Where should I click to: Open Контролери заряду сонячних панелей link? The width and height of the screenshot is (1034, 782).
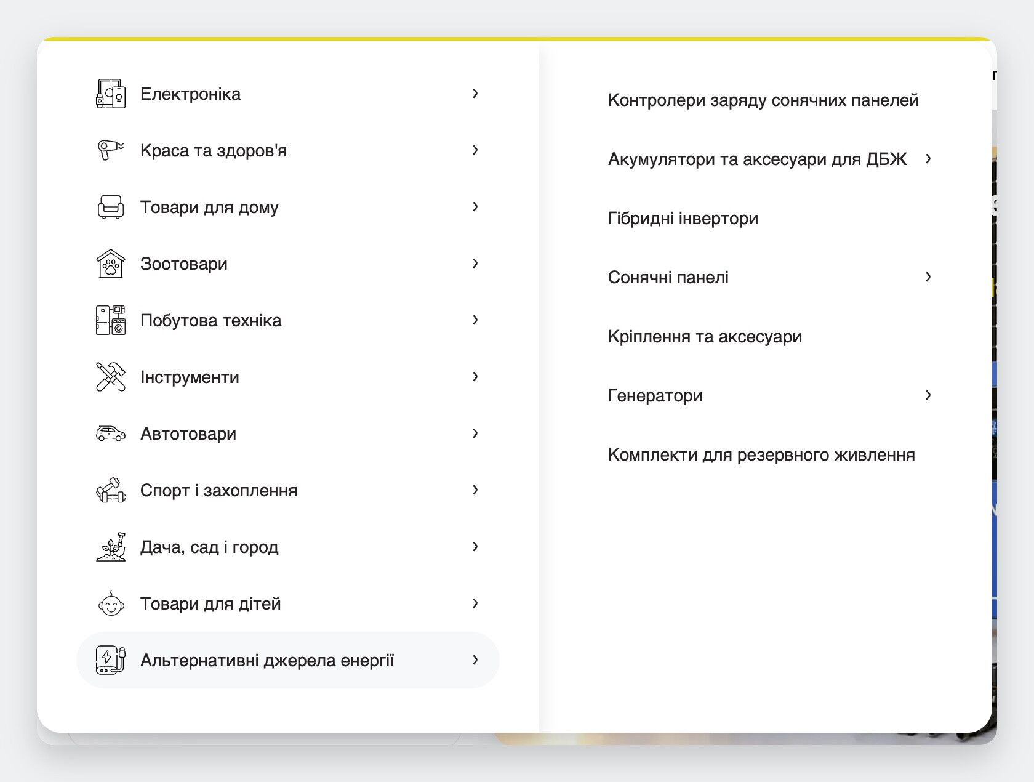763,100
